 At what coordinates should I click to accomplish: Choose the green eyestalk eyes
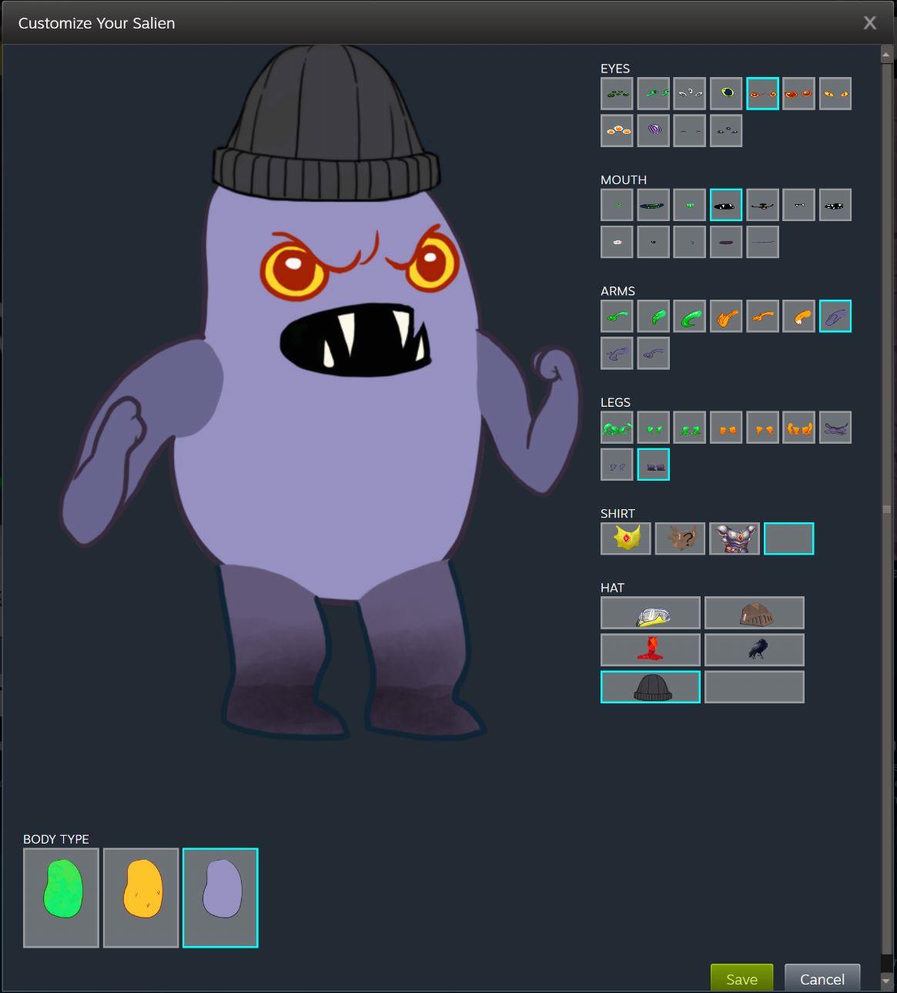pos(653,94)
